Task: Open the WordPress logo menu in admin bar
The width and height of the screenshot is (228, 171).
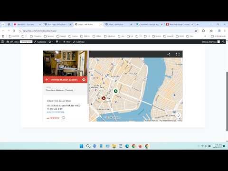Action: click(x=2, y=42)
